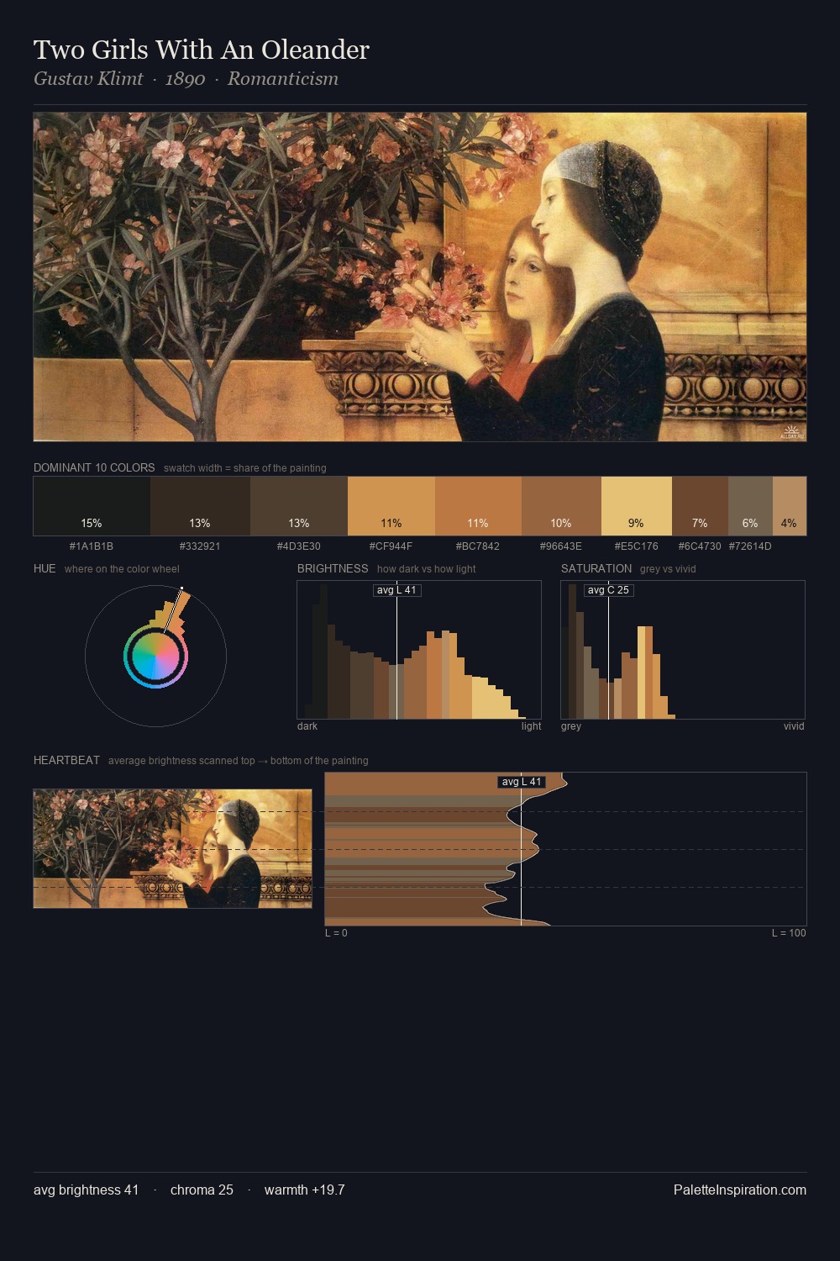Screen dimensions: 840x1261
Task: Select the 6% swatch colored #72614D
Action: 750,506
